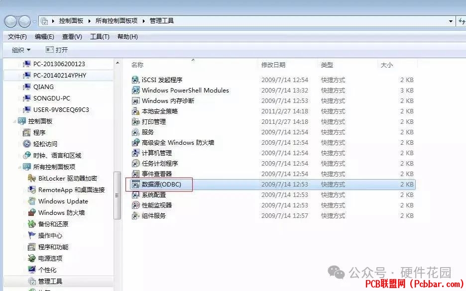Select the Windows 内存诊断 shortcut icon

pyautogui.click(x=135, y=100)
